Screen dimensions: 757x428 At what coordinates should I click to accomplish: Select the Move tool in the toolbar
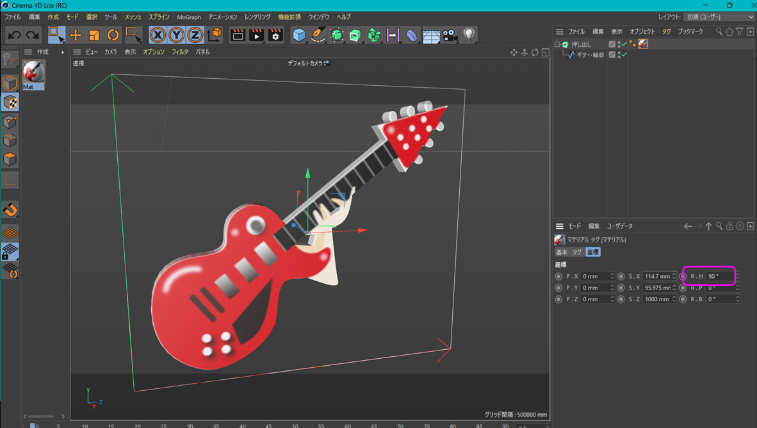[76, 35]
